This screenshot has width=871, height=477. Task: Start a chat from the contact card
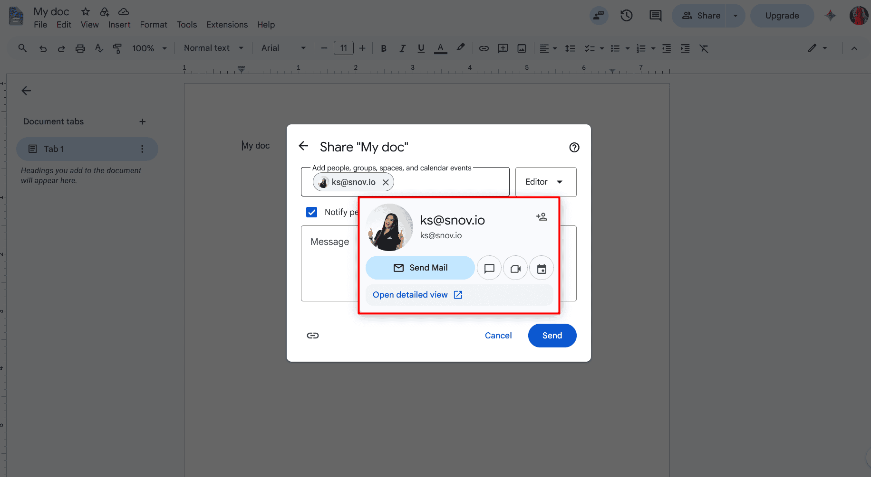489,268
